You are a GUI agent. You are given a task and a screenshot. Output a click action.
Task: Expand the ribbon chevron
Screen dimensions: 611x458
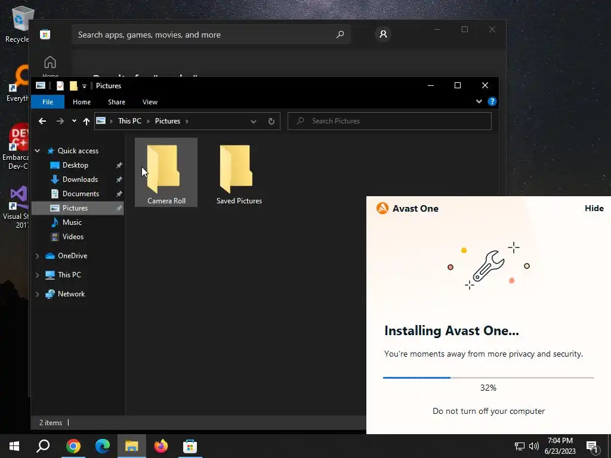[479, 101]
